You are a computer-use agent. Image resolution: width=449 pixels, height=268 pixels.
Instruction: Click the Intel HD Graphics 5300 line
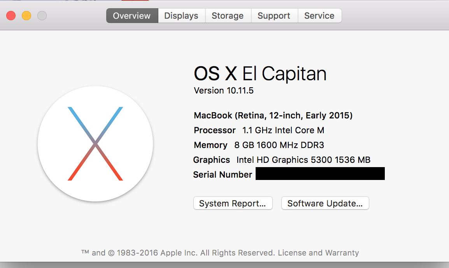click(282, 160)
